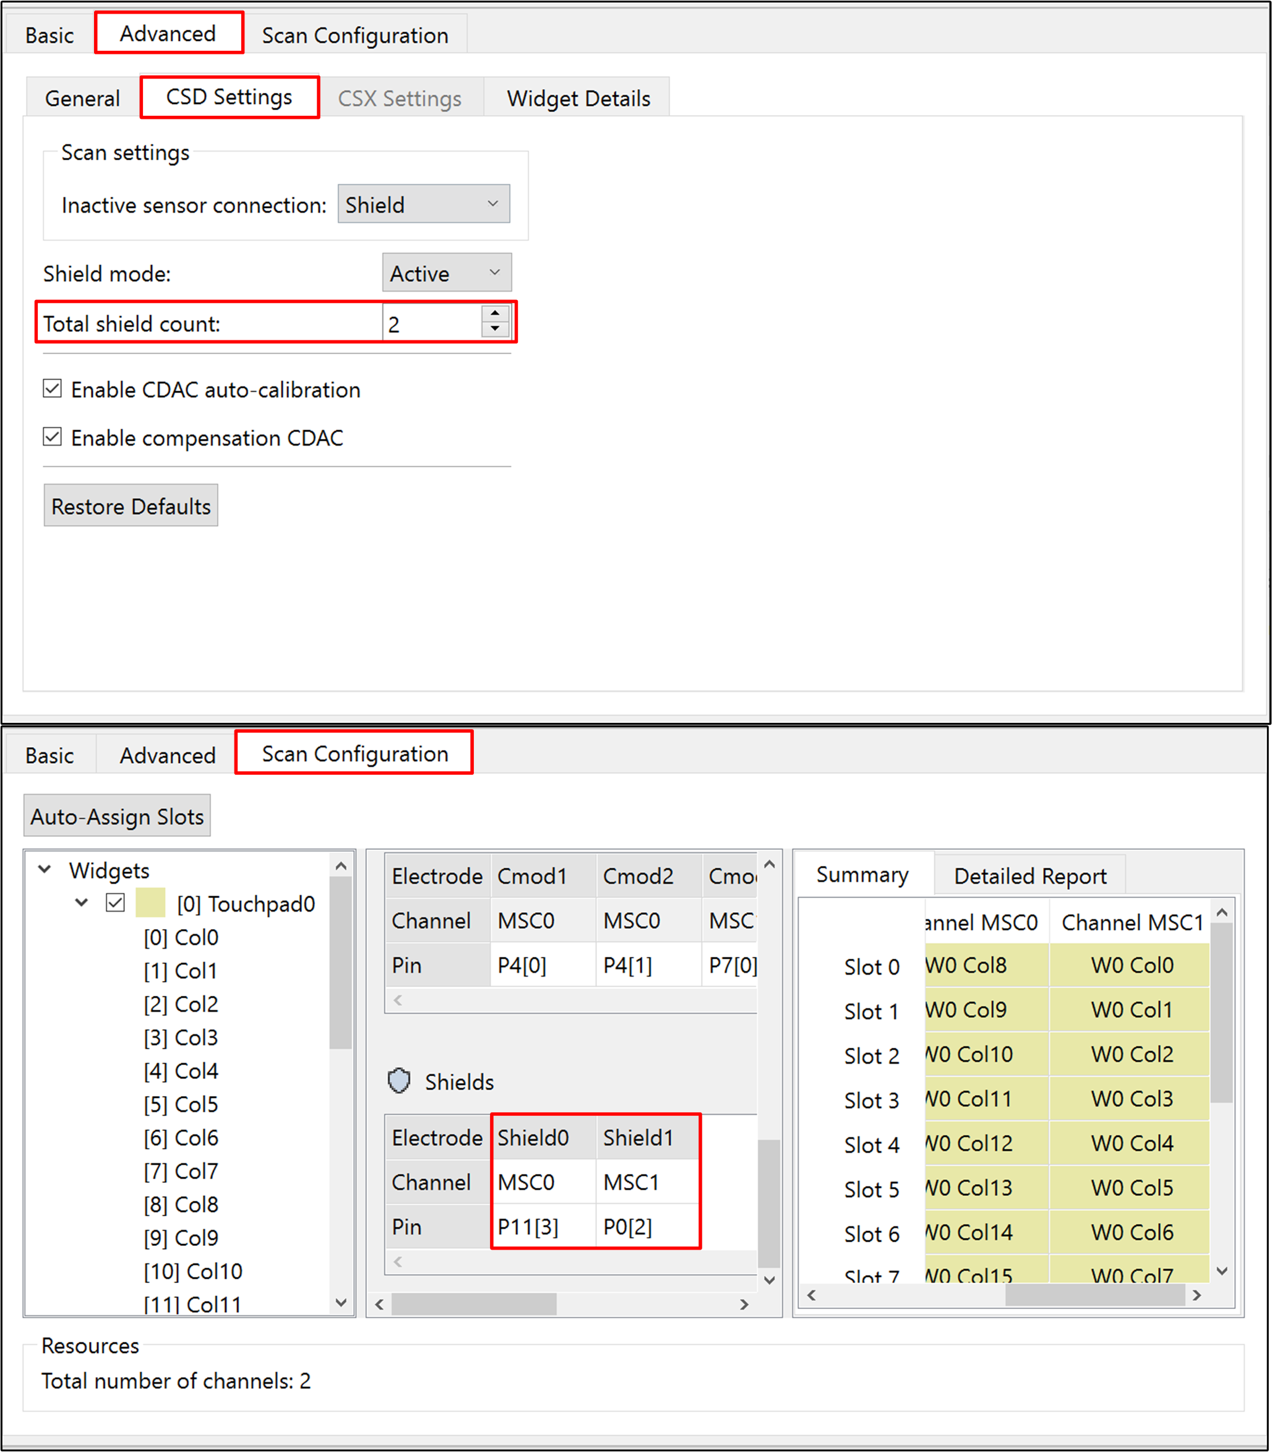Open the Detailed Report tab
Screen dimensions: 1272x1452
click(x=1030, y=875)
